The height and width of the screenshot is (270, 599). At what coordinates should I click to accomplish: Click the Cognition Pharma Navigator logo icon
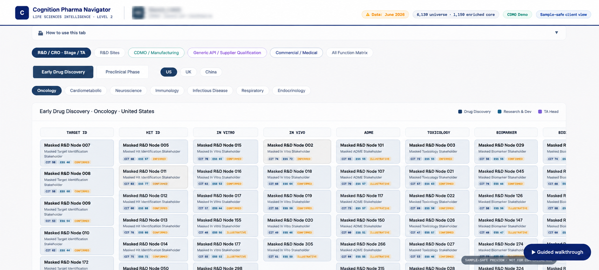(22, 13)
